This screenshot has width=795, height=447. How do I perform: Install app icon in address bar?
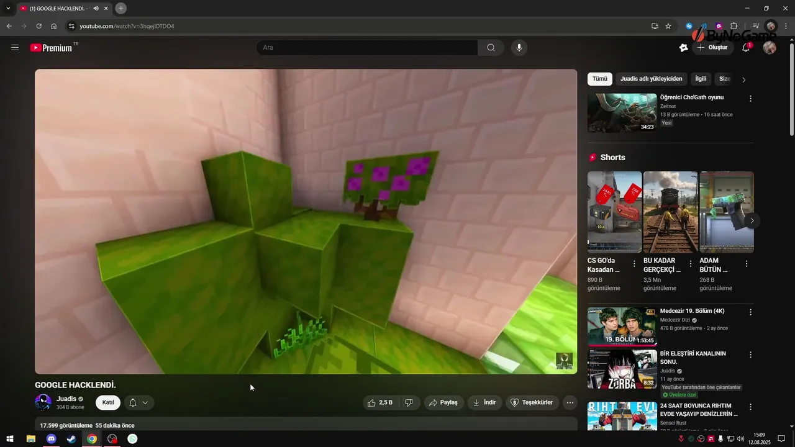[x=655, y=26]
